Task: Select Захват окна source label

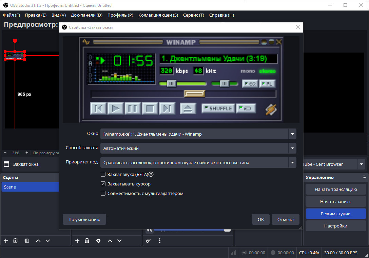Action: pyautogui.click(x=26, y=164)
